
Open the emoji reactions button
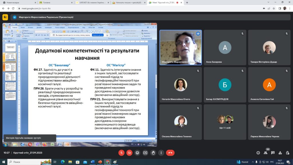pyautogui.click(x=137, y=153)
